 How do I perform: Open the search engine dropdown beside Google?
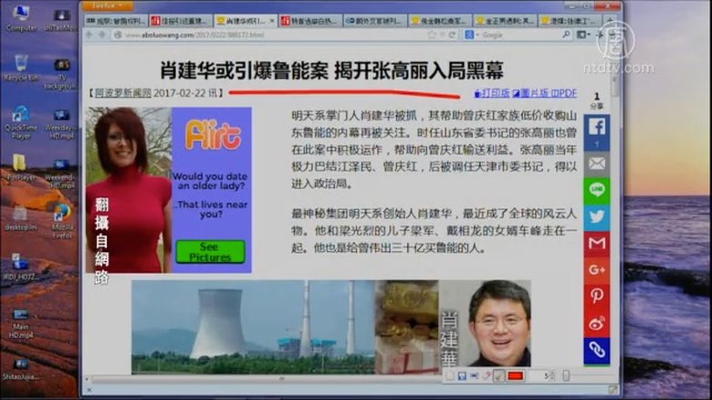(469, 35)
